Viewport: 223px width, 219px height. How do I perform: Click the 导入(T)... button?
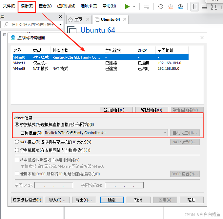[57, 200]
